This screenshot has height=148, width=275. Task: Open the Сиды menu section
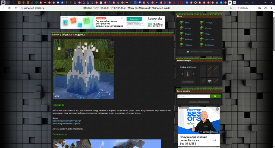point(208,34)
